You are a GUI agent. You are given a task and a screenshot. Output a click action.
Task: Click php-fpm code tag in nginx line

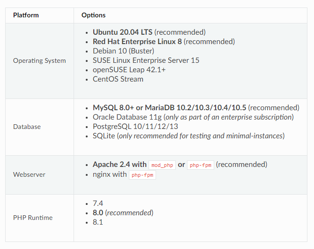pyautogui.click(x=142, y=175)
